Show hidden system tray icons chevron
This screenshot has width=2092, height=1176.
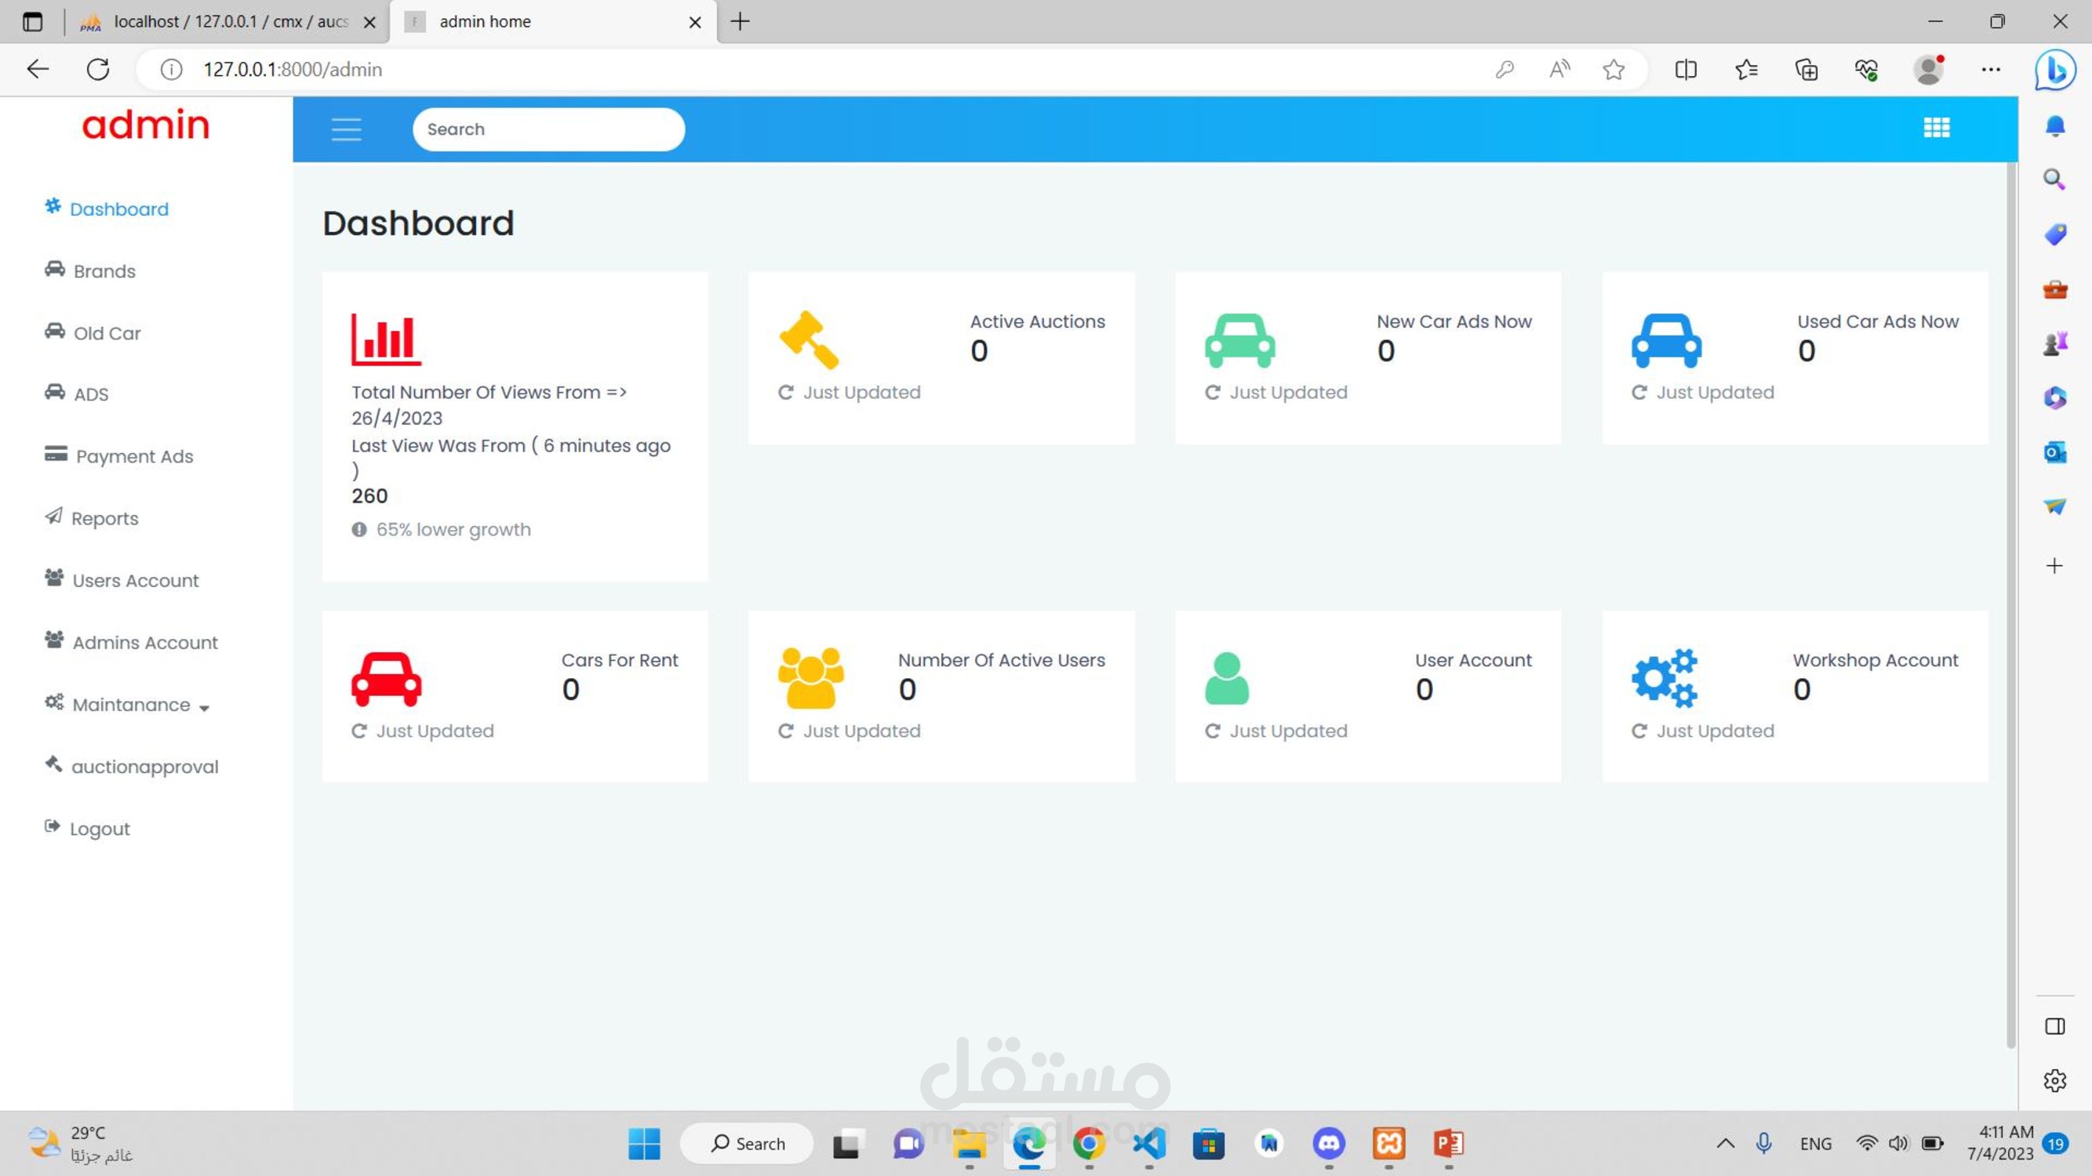[1725, 1144]
